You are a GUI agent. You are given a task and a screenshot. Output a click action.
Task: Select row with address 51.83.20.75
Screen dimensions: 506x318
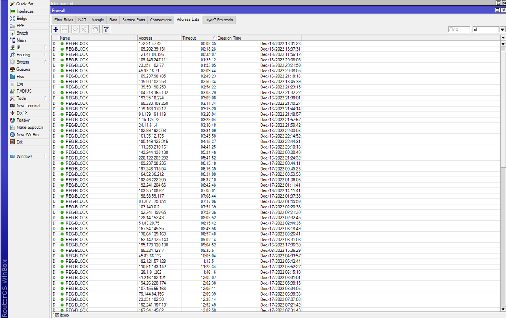[x=275, y=223]
